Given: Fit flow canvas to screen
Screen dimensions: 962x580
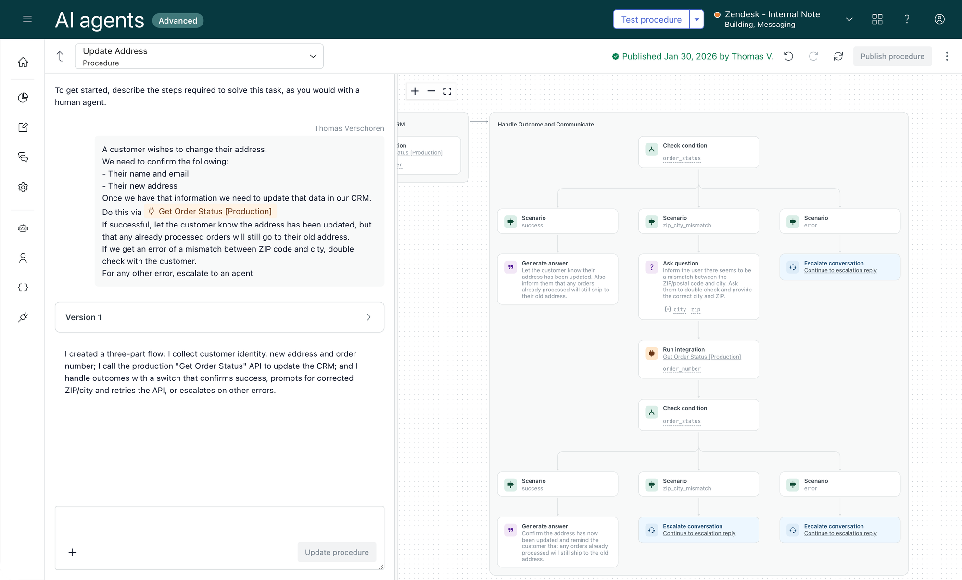Looking at the screenshot, I should click(447, 91).
